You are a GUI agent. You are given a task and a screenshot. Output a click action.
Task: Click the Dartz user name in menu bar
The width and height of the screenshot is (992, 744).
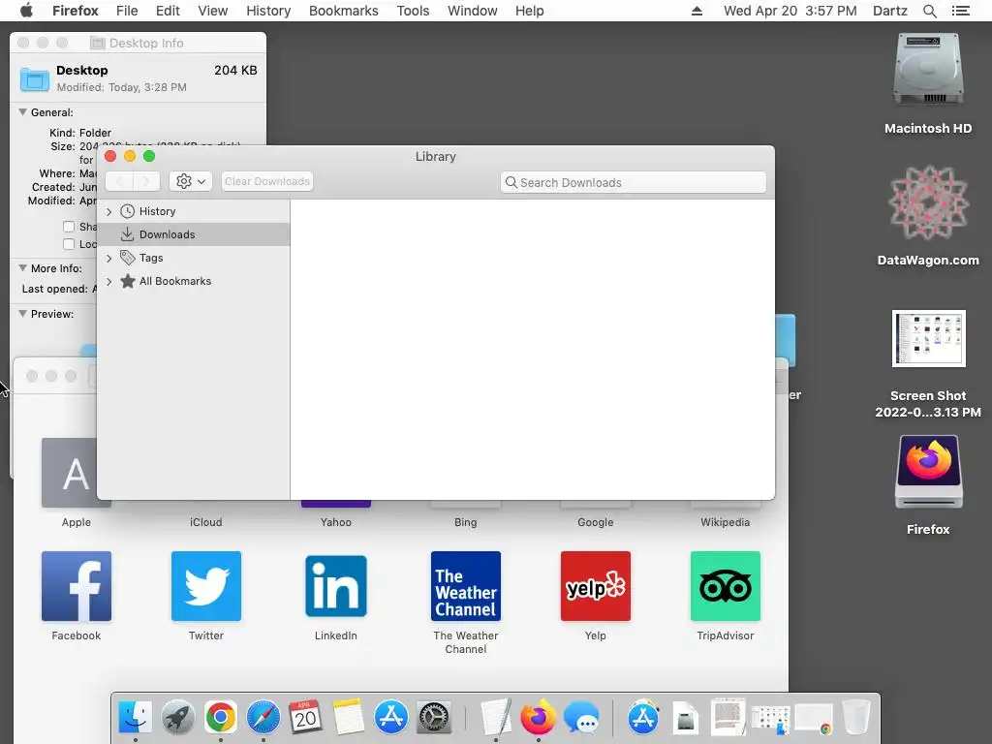889,11
